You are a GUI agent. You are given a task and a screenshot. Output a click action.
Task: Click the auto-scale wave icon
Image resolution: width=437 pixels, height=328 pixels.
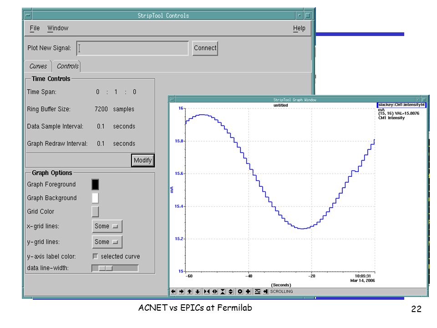pyautogui.click(x=258, y=292)
